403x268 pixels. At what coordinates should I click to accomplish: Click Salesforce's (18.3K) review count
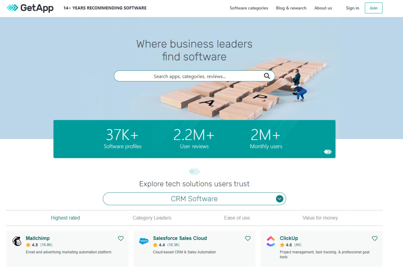[173, 245]
